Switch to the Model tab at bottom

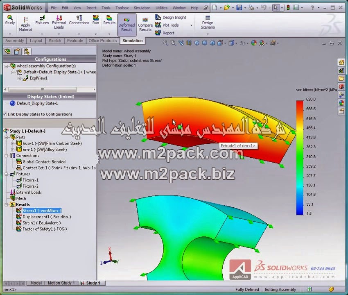(x=36, y=283)
